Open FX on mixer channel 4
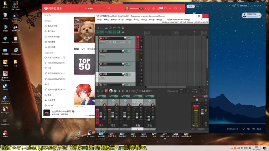269x151 pixels. [138, 96]
